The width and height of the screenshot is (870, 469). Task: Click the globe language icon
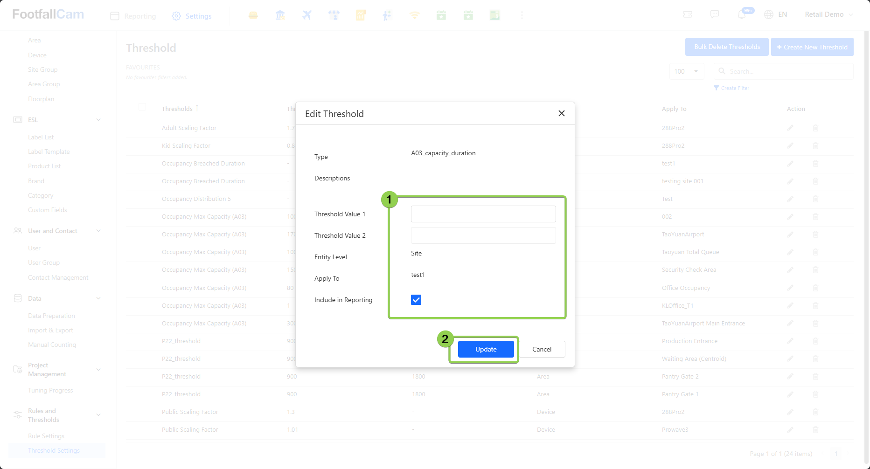(x=769, y=14)
